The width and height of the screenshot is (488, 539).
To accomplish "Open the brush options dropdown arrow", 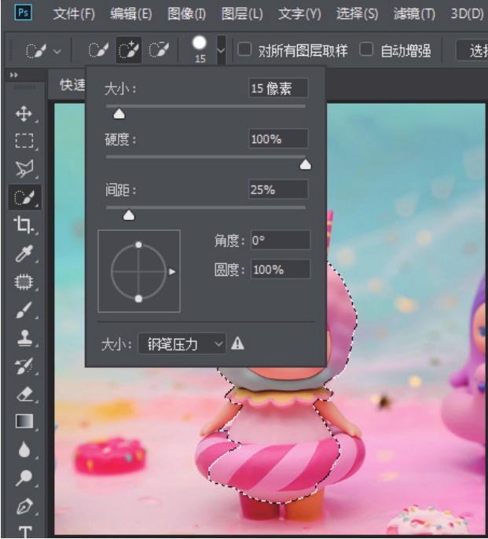I will click(x=221, y=50).
